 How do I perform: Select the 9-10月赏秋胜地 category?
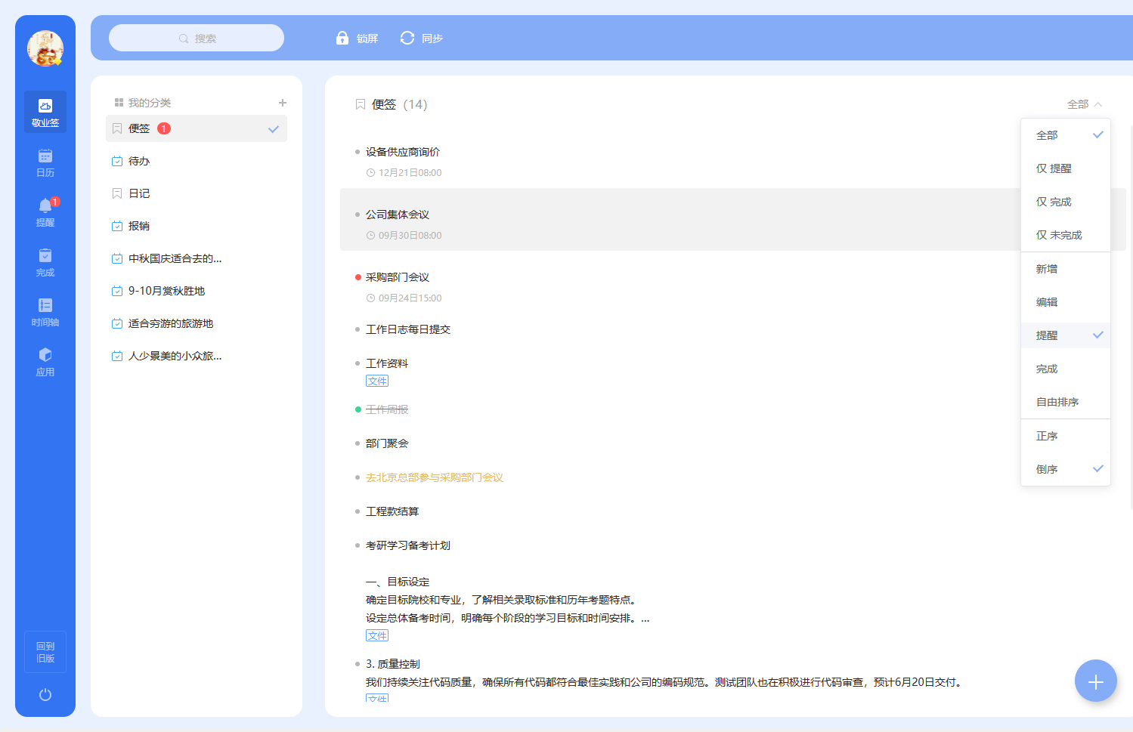click(197, 291)
